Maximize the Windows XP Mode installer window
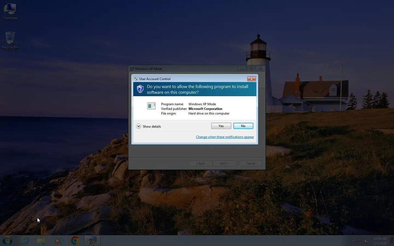The width and height of the screenshot is (394, 246). point(251,69)
